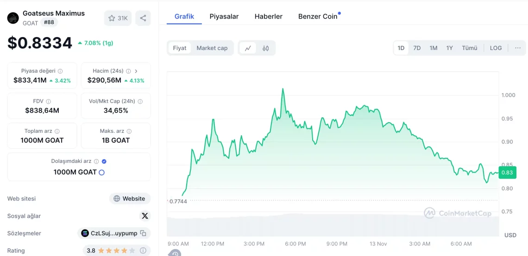Click the info icon next to Piyasa değeri
528x256 pixels.
point(60,71)
